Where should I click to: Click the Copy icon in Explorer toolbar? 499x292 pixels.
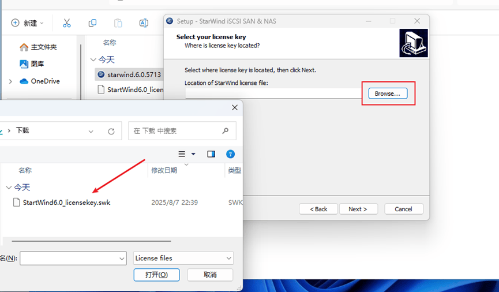(x=92, y=23)
